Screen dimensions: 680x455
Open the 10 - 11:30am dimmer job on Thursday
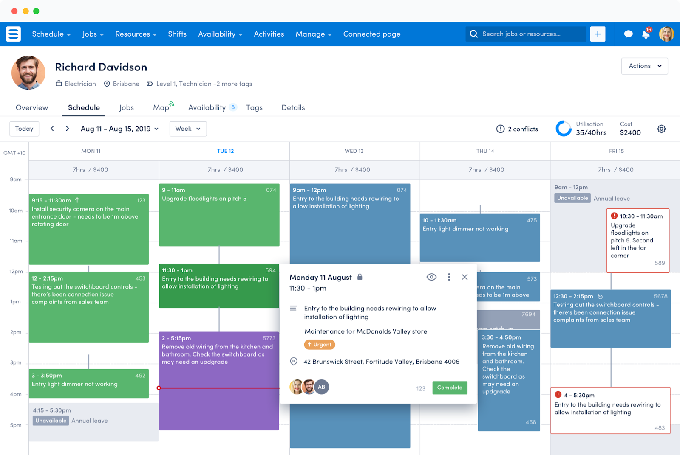480,238
